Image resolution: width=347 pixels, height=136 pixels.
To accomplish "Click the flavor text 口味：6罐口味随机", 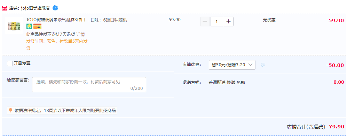I will pyautogui.click(x=109, y=20).
